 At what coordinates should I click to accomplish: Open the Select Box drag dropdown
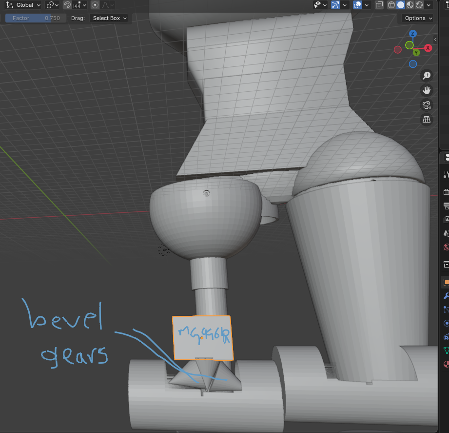pos(109,18)
